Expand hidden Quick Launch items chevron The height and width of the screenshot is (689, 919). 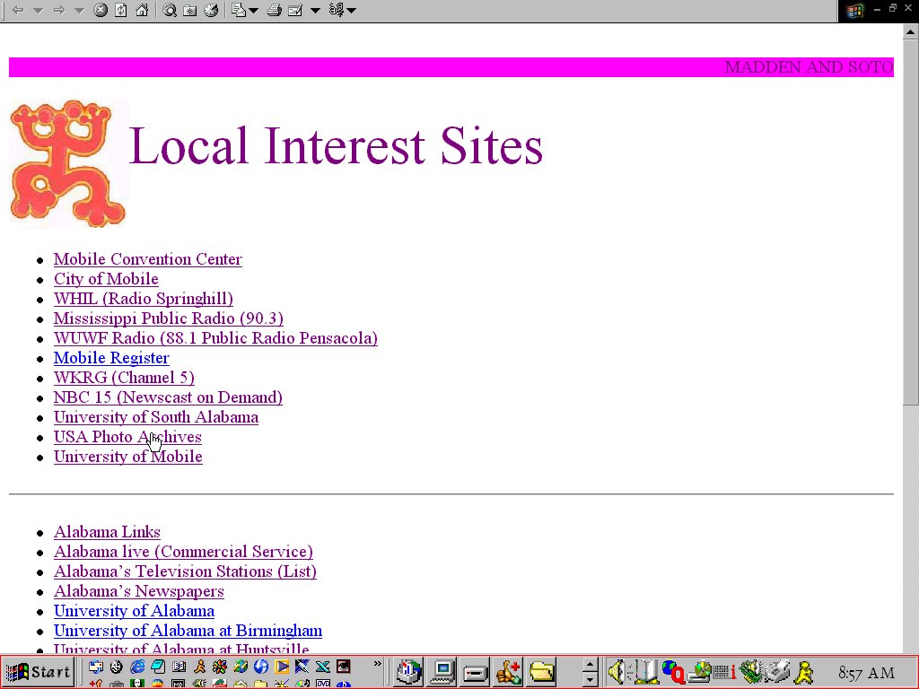tap(378, 665)
